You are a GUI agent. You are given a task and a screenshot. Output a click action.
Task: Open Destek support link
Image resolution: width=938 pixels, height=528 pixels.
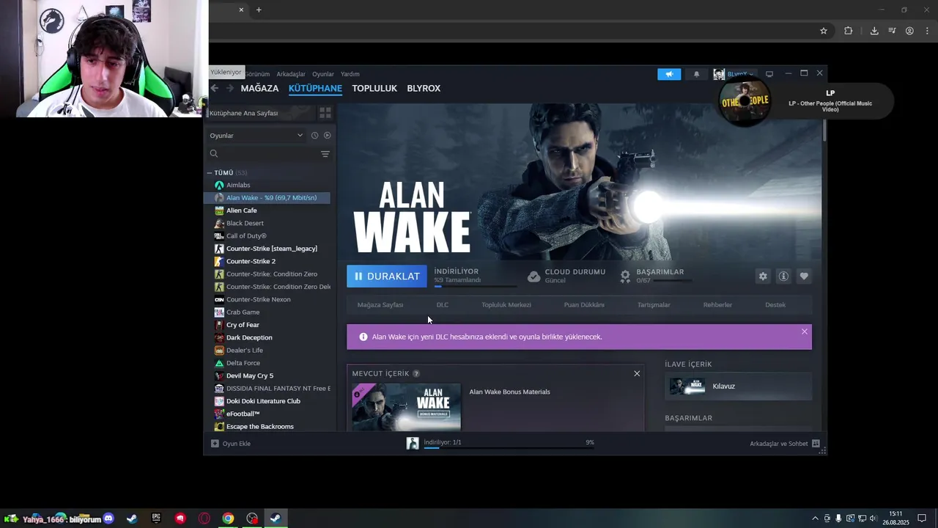tap(775, 305)
